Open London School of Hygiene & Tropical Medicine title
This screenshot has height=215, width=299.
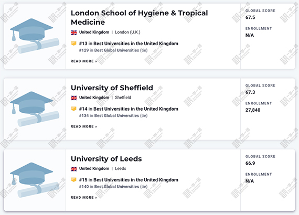pos(139,17)
